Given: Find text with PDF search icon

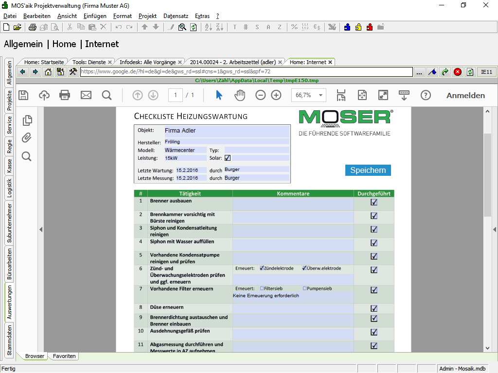Looking at the screenshot, I should 107,95.
